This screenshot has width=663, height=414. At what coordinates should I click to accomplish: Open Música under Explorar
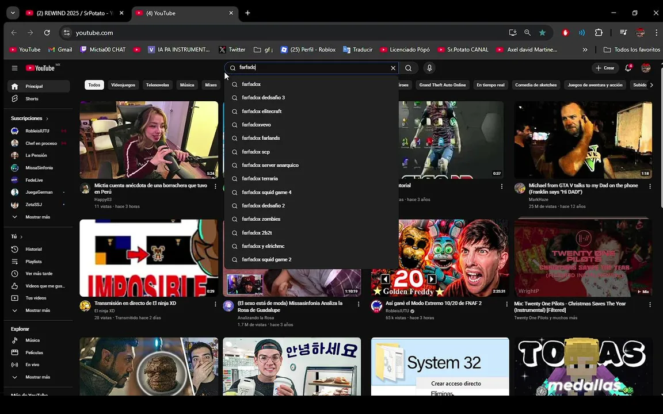(x=39, y=340)
